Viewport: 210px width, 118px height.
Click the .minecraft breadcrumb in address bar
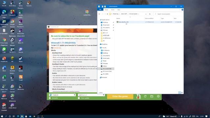pyautogui.click(x=124, y=14)
